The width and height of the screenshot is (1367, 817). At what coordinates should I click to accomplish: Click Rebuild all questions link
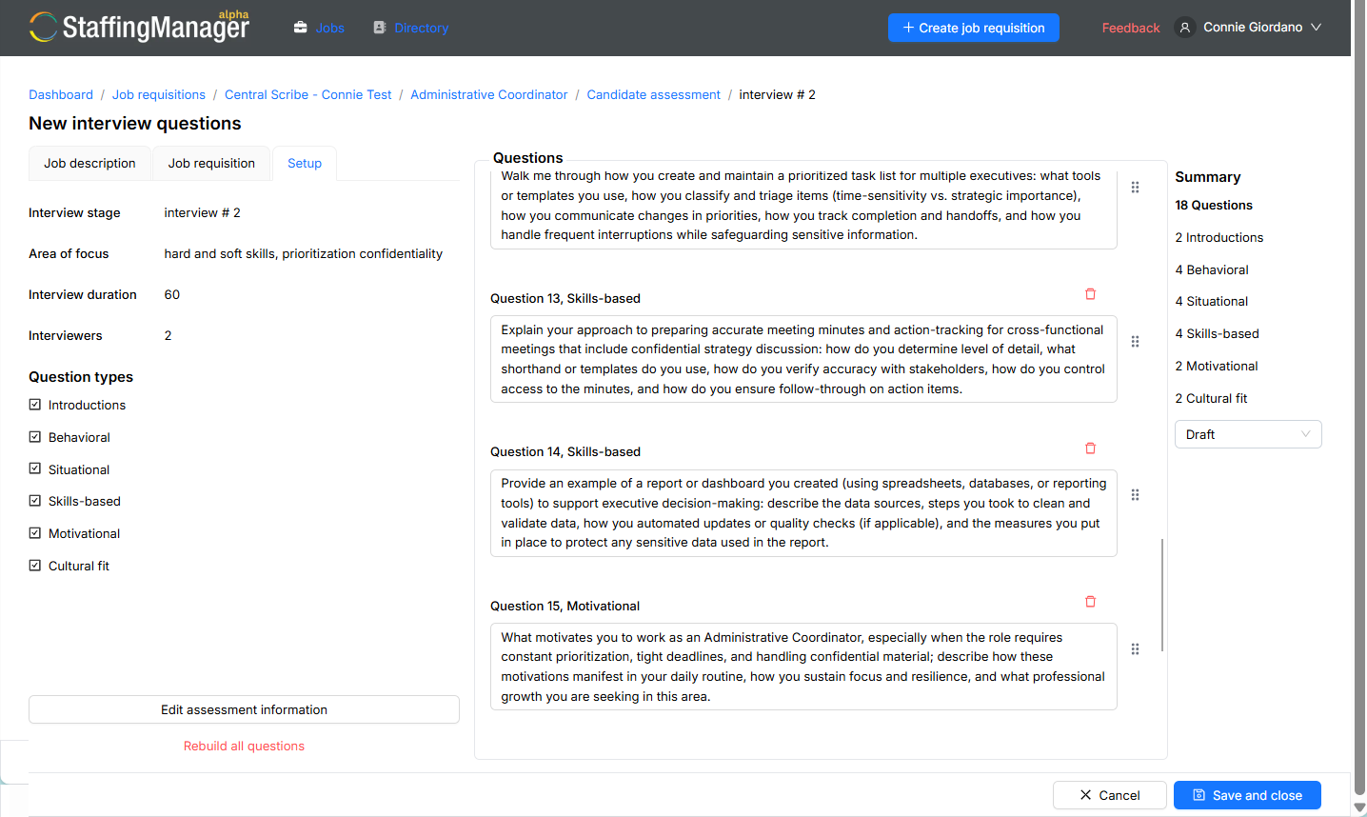click(x=244, y=746)
